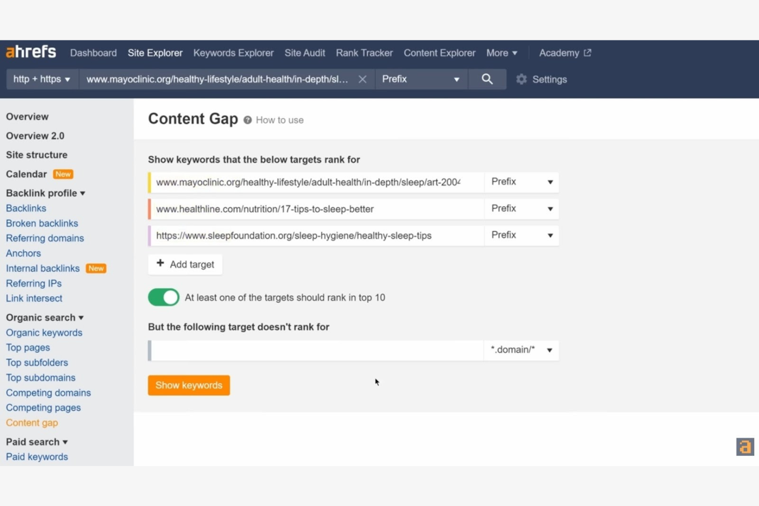Open Content Explorer
The image size is (759, 506).
tap(440, 53)
